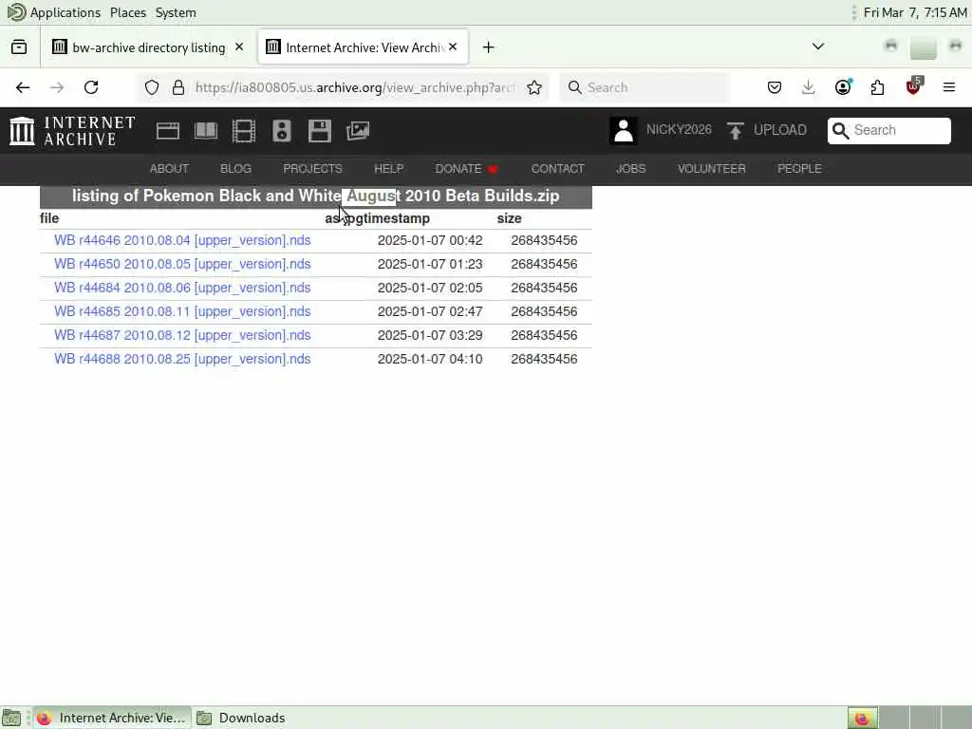
Task: Open the Firefox View icon left of tabs
Action: pyautogui.click(x=19, y=47)
